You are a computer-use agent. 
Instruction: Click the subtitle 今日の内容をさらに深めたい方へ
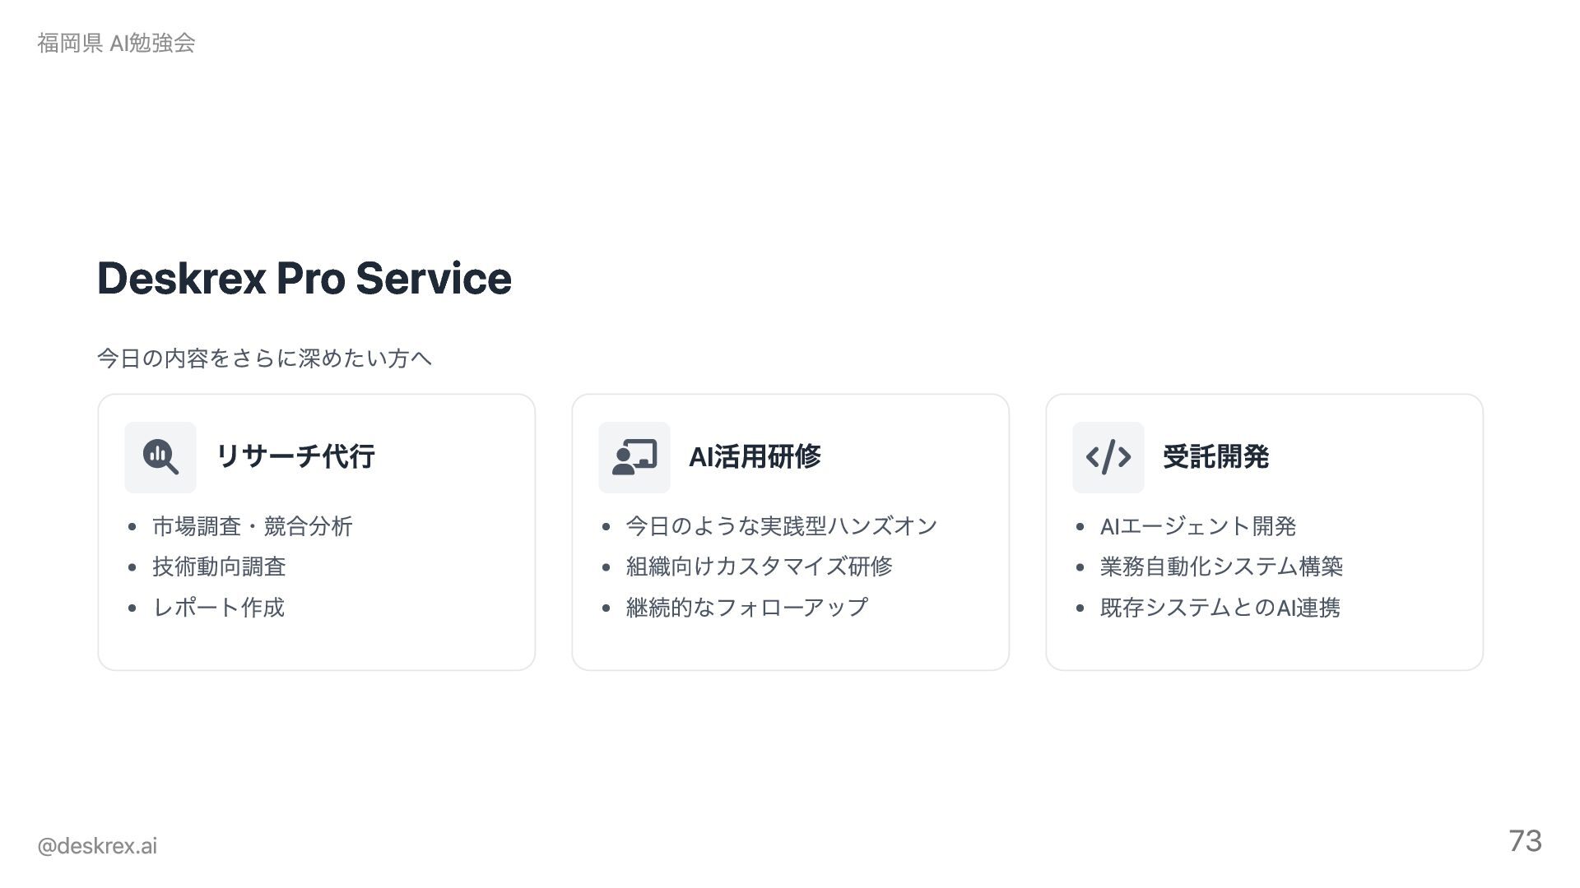tap(264, 358)
